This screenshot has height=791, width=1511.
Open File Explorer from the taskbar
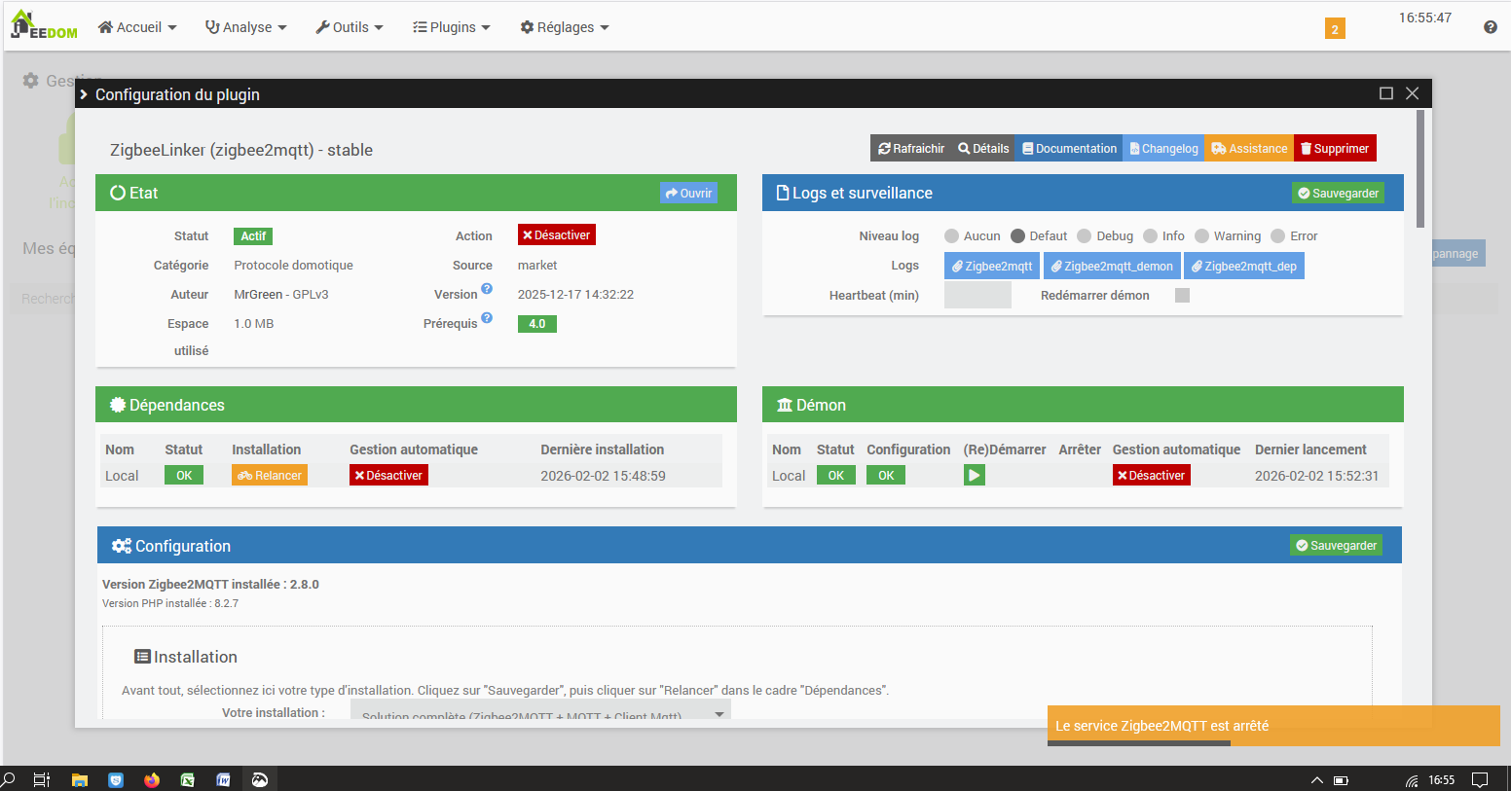[80, 779]
